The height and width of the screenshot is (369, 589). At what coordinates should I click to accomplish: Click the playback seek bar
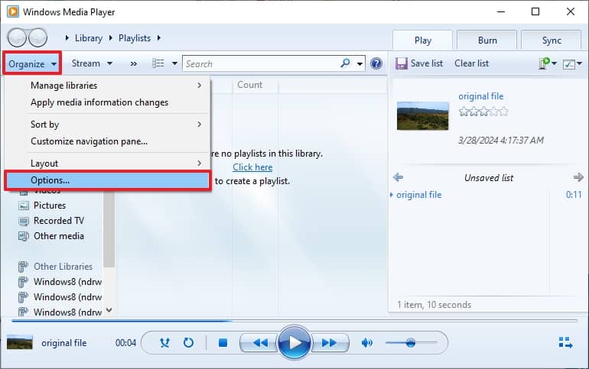coord(294,321)
